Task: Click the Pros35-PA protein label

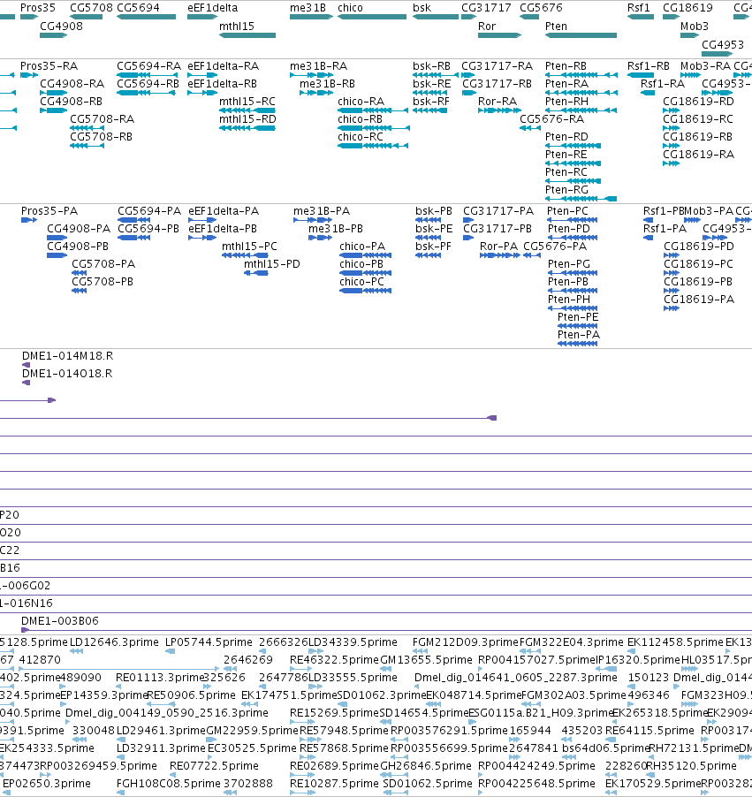Action: [x=49, y=211]
